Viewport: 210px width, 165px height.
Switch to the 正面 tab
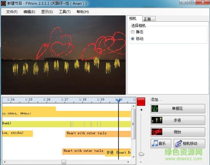pyautogui.click(x=147, y=19)
